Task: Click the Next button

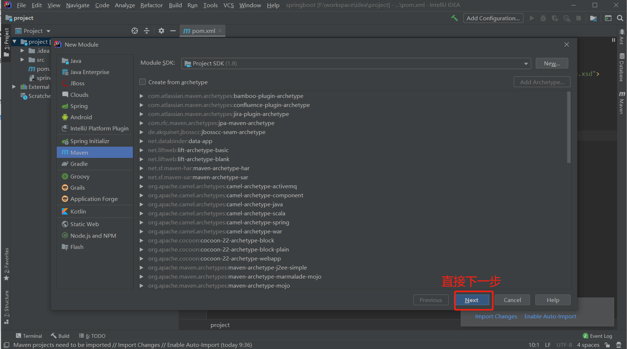Action: point(472,300)
